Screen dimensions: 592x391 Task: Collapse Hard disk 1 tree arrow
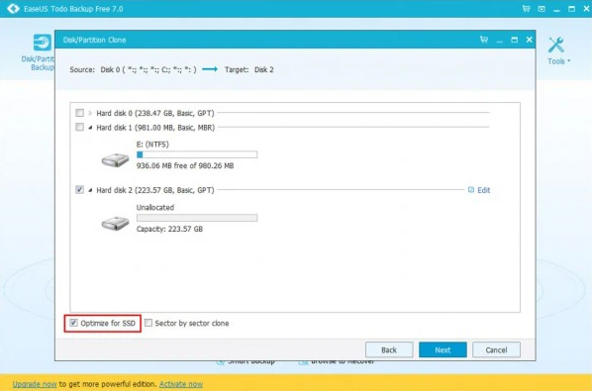(90, 128)
